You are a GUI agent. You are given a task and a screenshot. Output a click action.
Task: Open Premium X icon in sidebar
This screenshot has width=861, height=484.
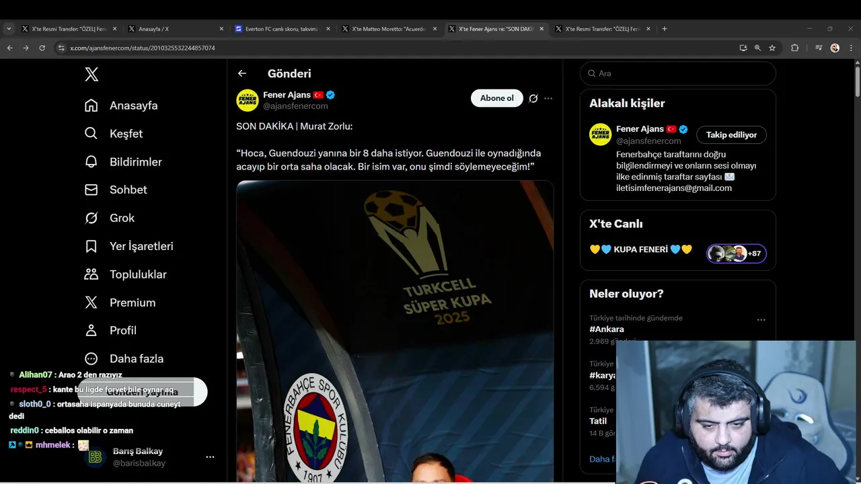point(91,302)
